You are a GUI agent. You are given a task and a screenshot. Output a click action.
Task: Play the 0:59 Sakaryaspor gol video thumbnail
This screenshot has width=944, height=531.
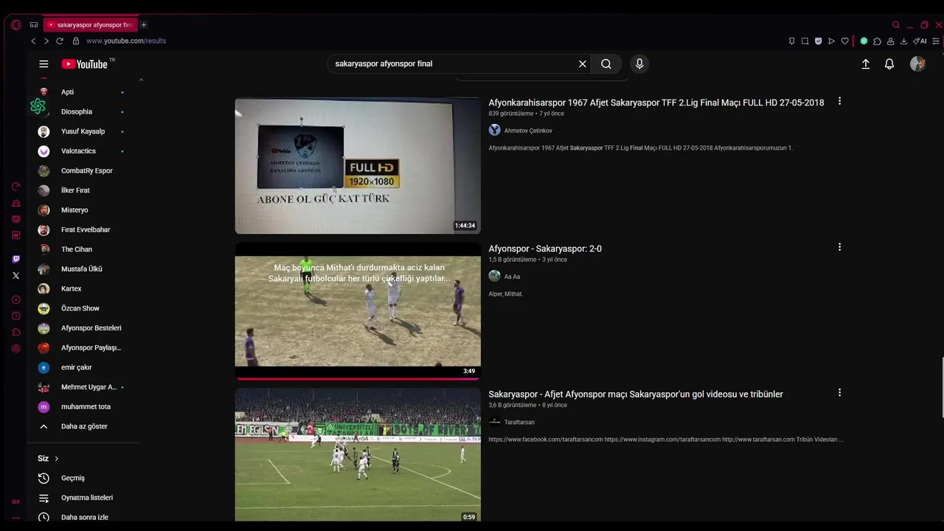(358, 455)
